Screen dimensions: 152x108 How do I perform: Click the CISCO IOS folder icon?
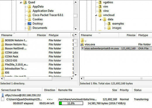pyautogui.click(x=3, y=60)
